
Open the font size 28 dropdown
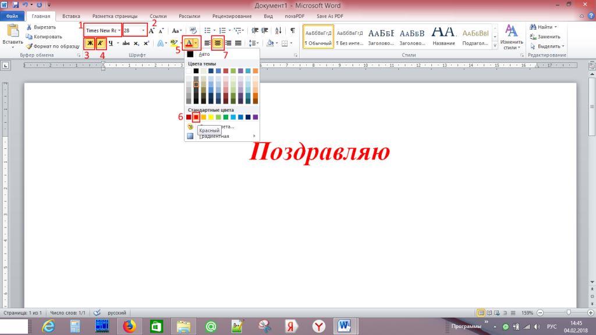click(143, 30)
